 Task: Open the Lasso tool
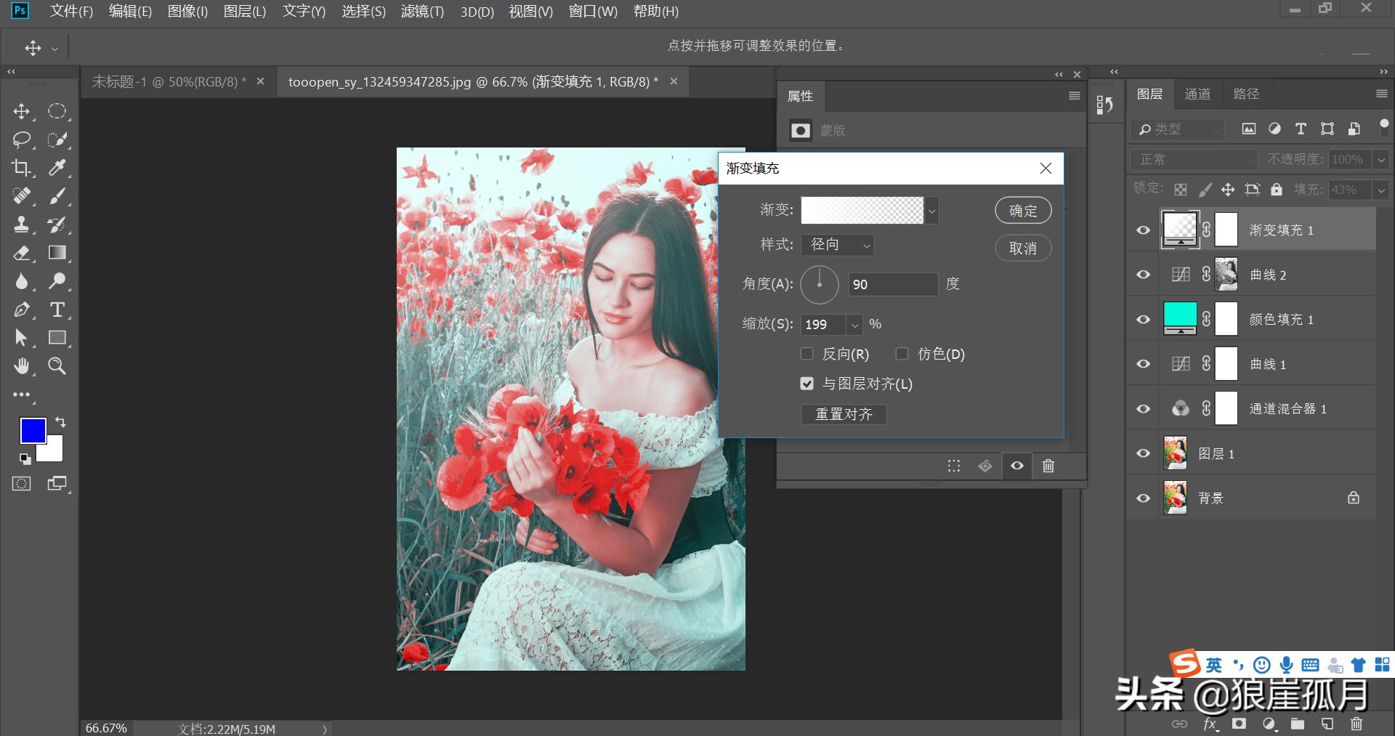tap(22, 139)
